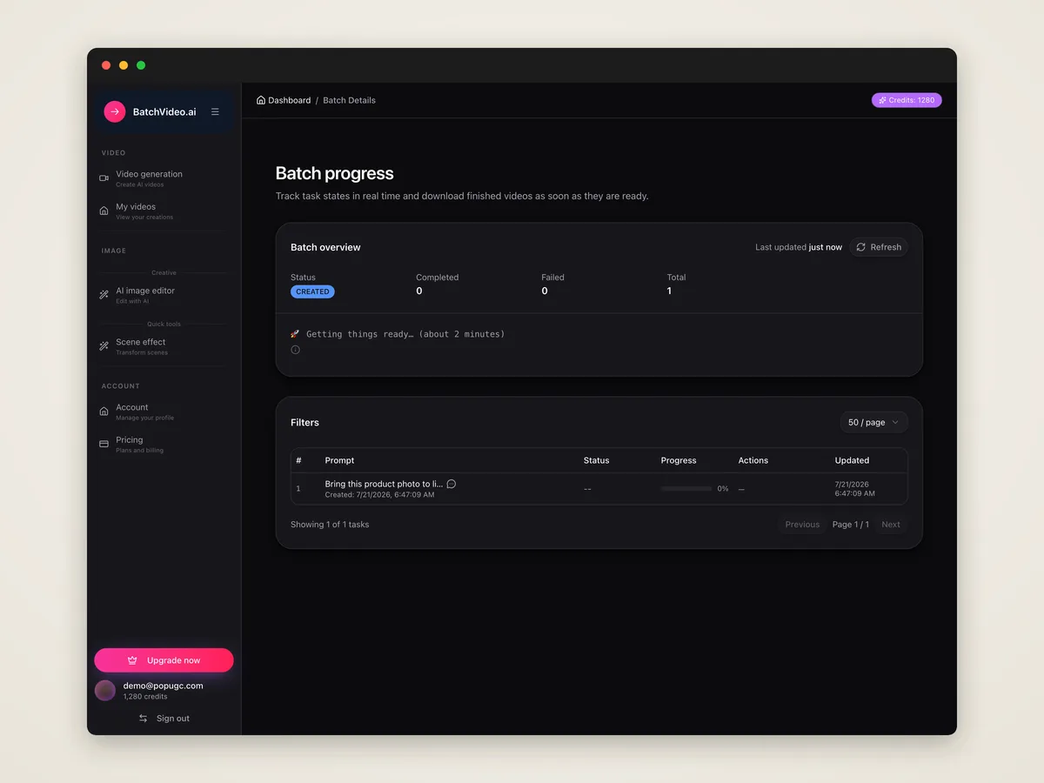Click the My videos home icon

click(104, 211)
